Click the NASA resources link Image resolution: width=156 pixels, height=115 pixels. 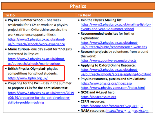(x=128, y=110)
